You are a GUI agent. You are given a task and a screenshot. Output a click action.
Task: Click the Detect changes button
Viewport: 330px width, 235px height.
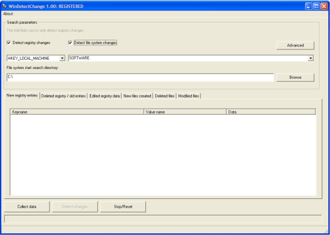point(75,207)
